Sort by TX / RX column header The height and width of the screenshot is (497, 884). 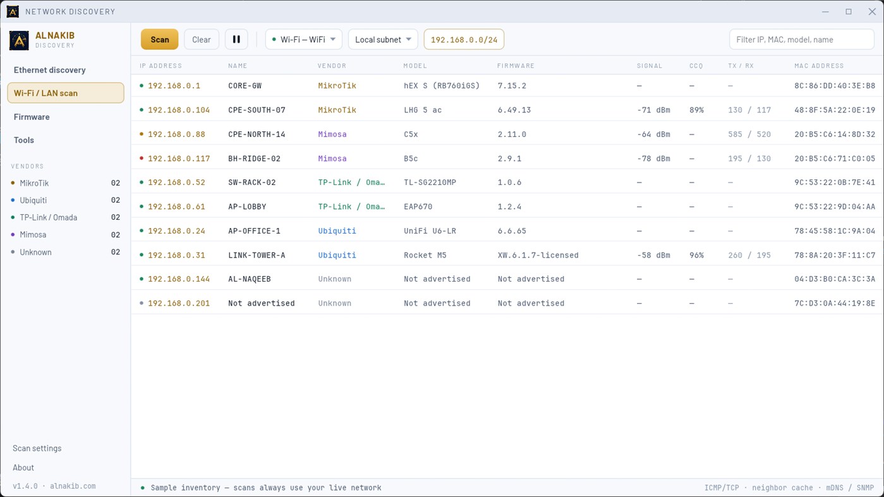pos(741,66)
